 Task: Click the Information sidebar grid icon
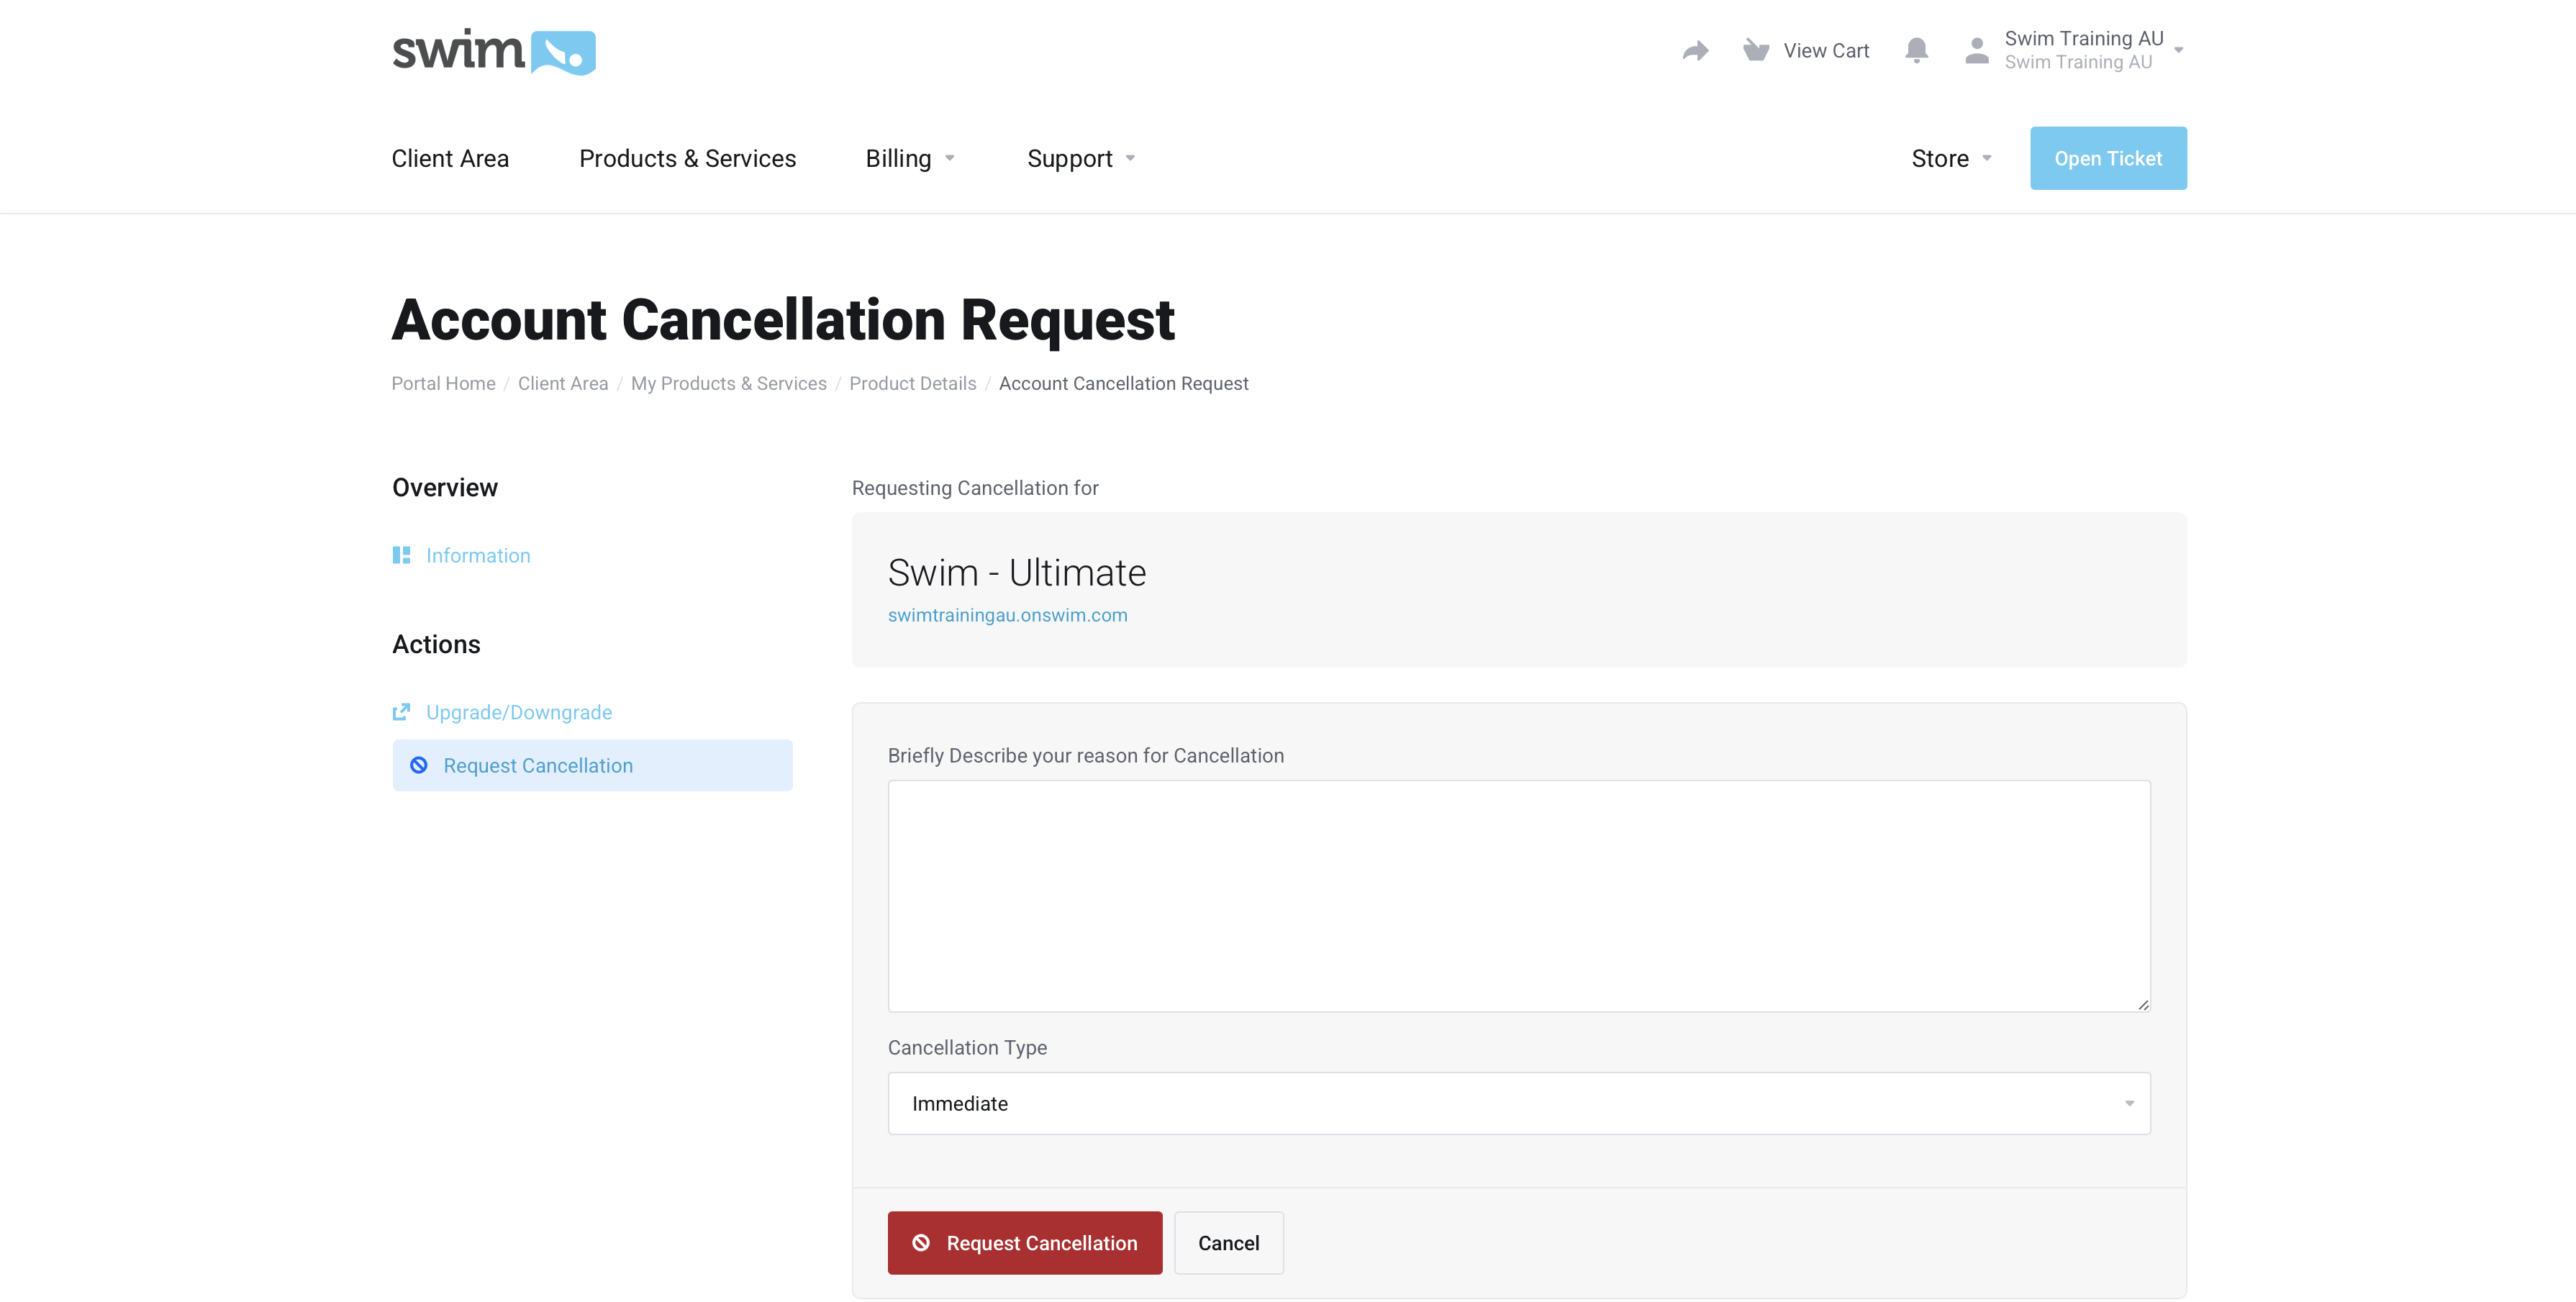[x=401, y=555]
